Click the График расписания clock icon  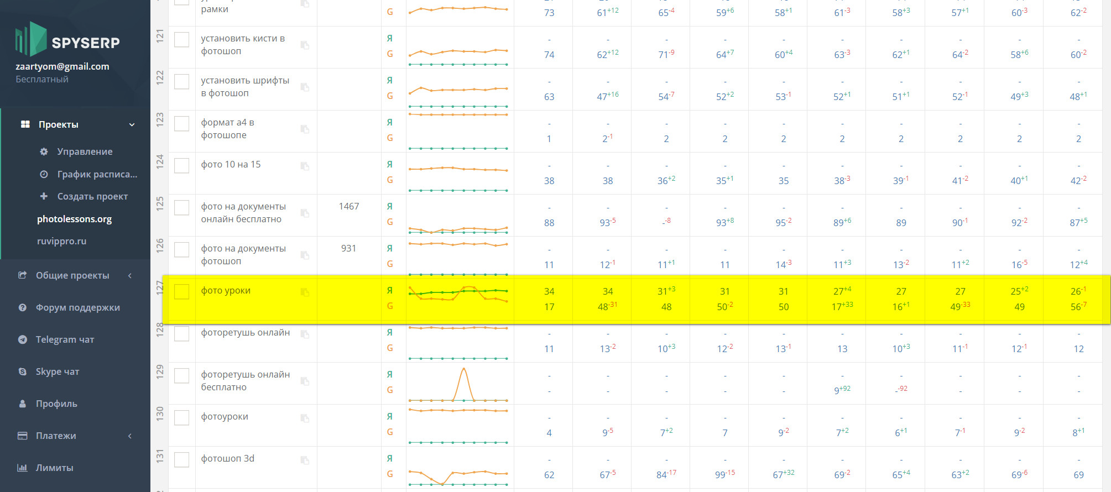pos(44,174)
